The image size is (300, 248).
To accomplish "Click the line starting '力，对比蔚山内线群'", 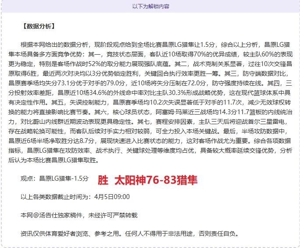I will (x=148, y=122).
